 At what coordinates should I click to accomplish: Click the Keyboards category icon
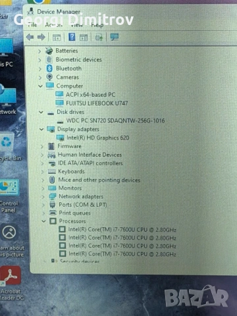click(x=52, y=172)
